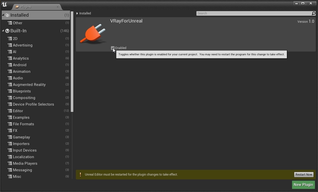The height and width of the screenshot is (192, 318).
Task: Click the list icon beside Compositing
Action: pos(10,98)
